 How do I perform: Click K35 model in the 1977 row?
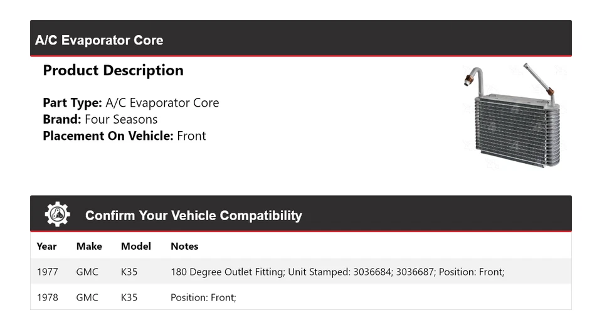pos(129,272)
